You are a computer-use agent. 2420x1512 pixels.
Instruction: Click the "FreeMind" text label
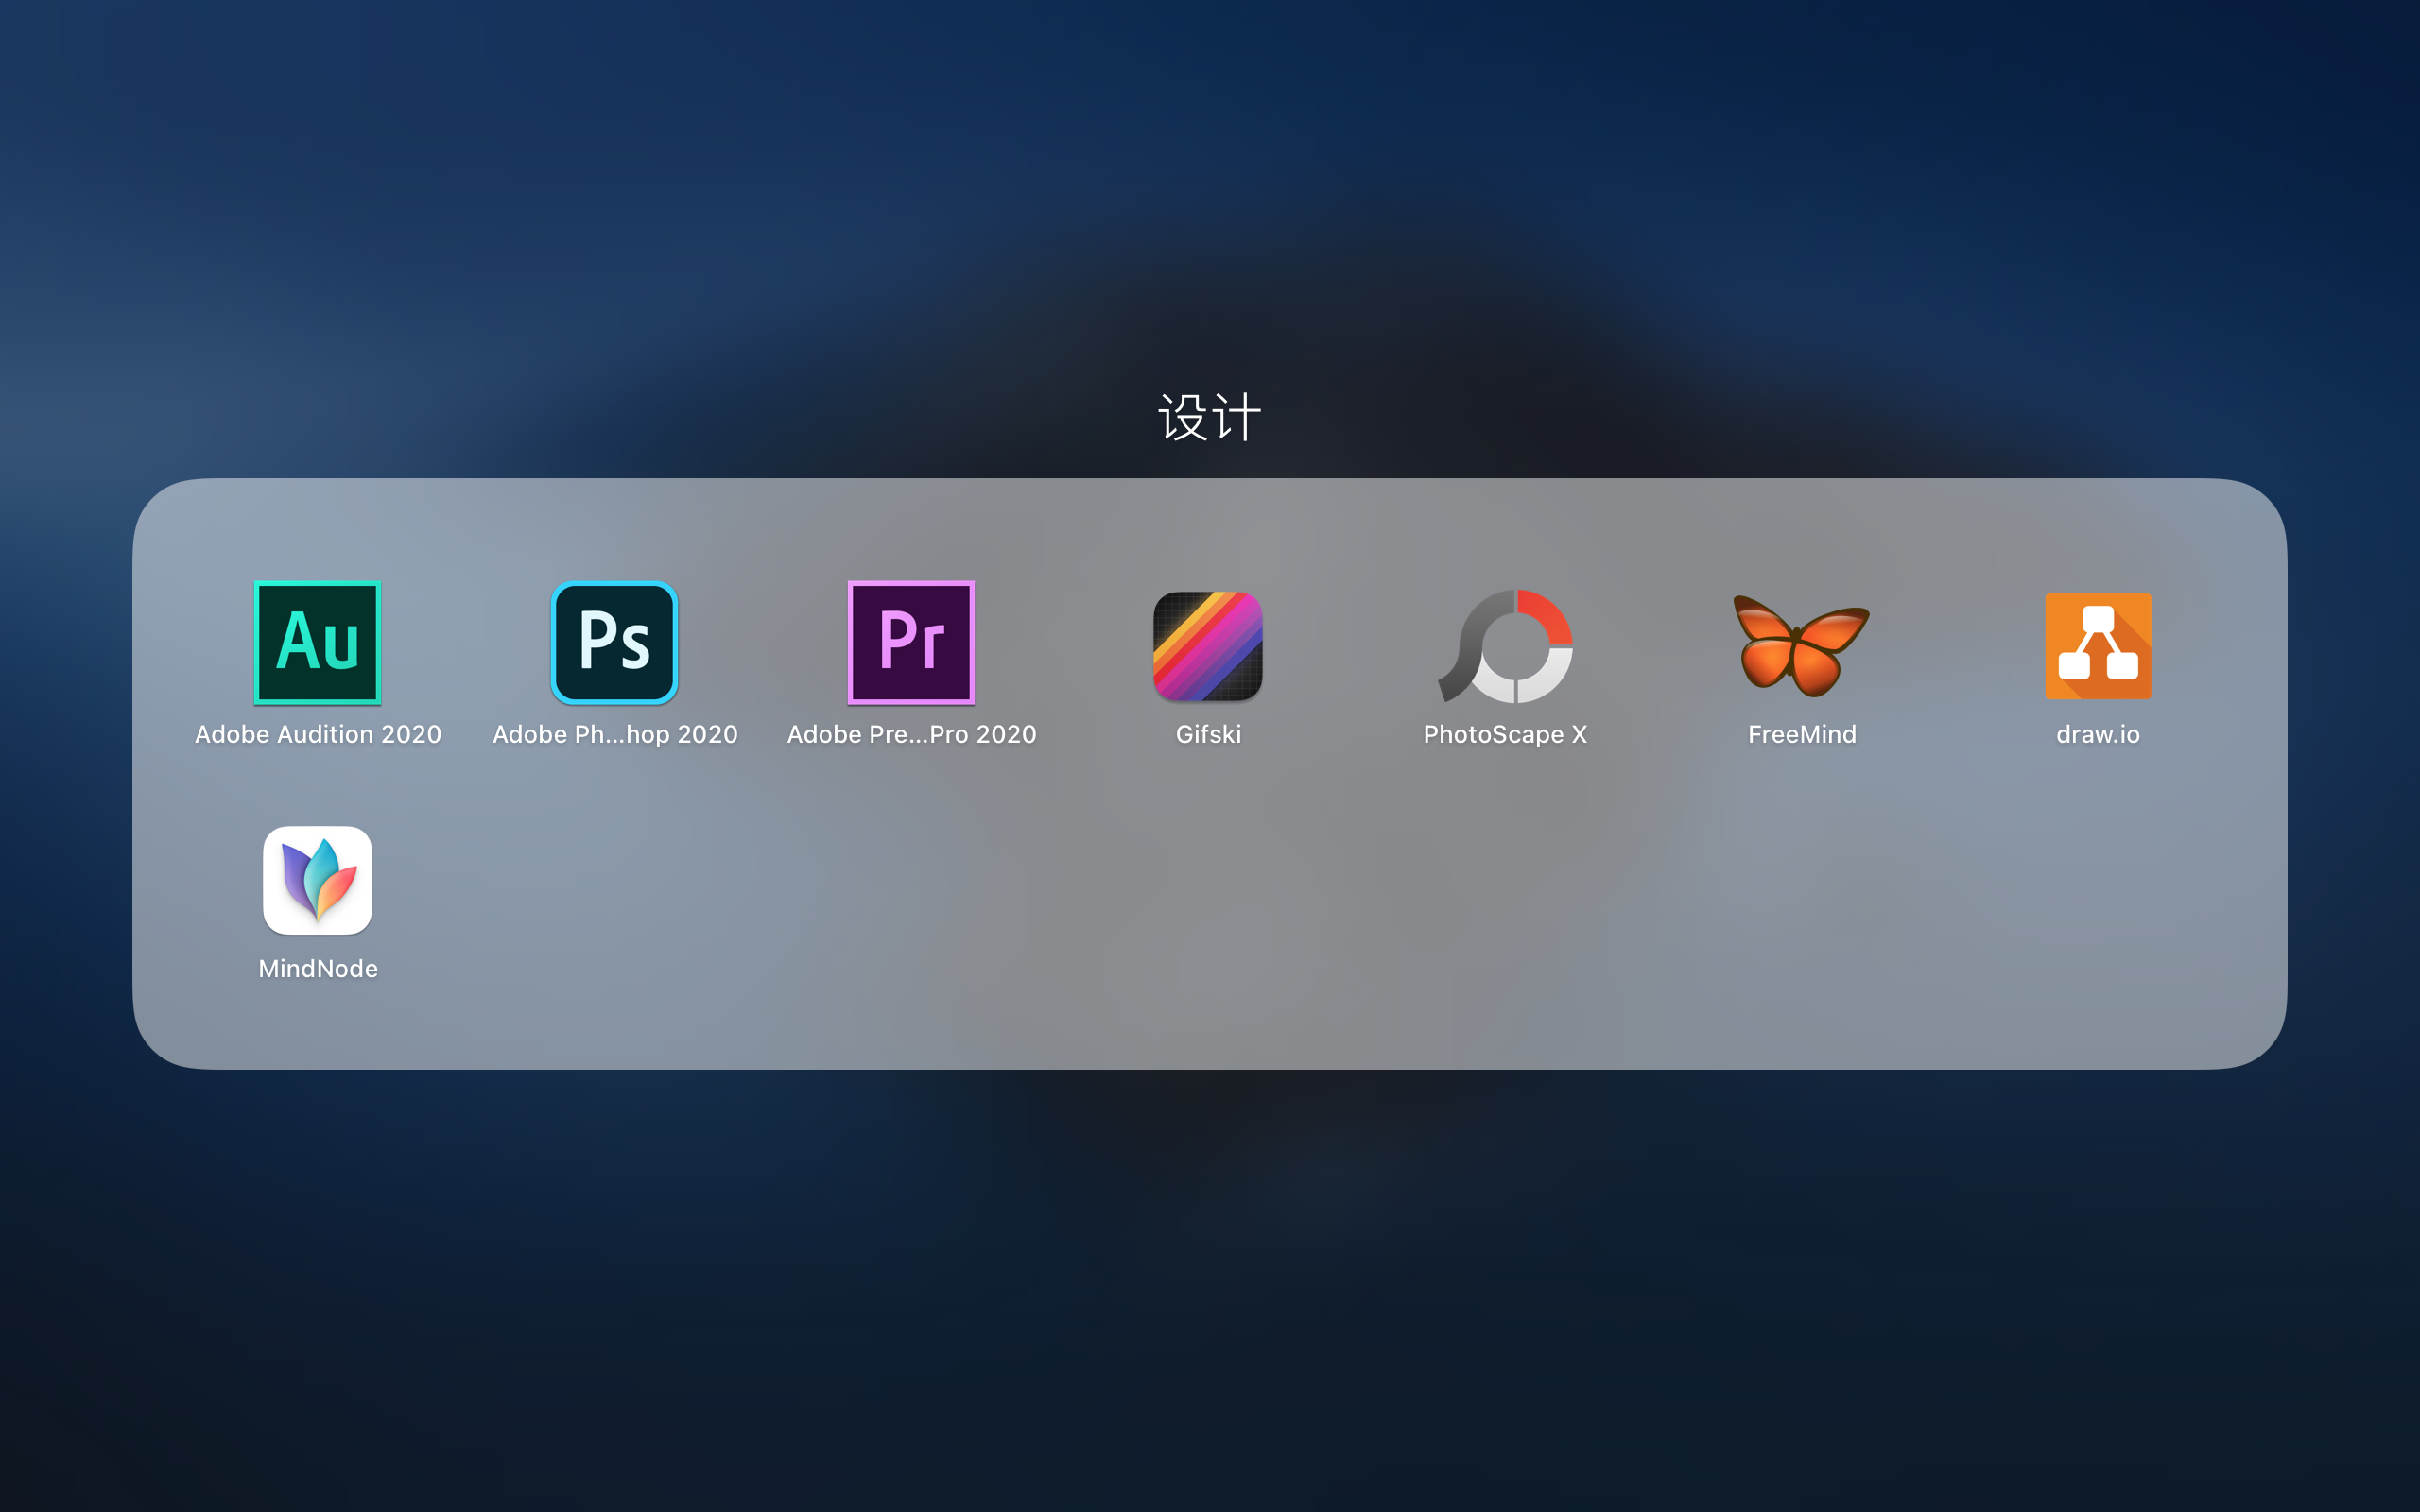click(x=1801, y=734)
